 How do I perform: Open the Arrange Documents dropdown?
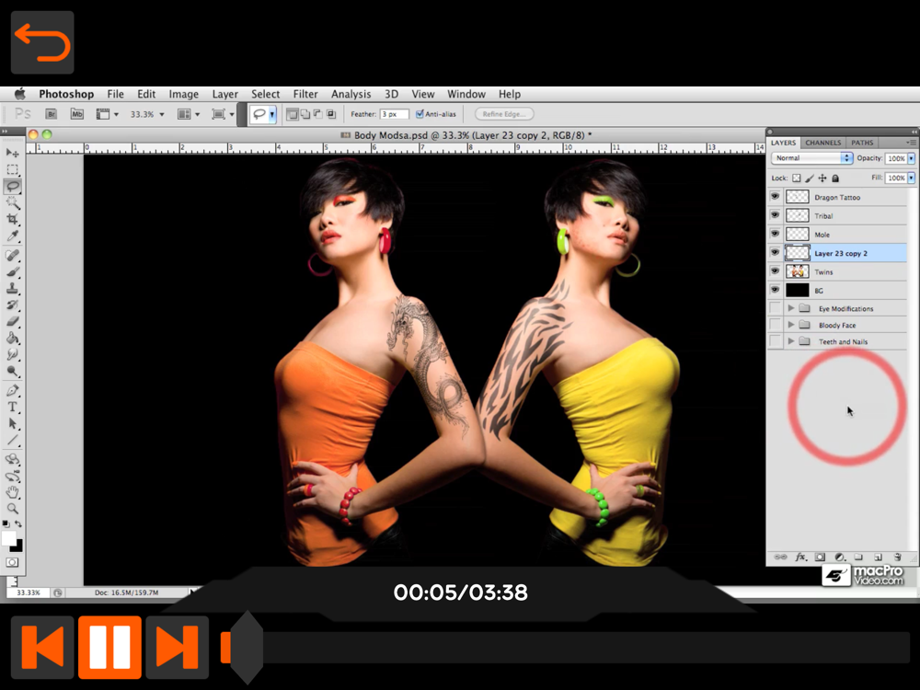tap(189, 114)
